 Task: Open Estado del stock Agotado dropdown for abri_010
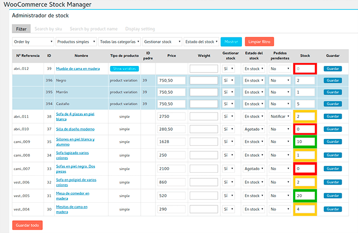[254, 129]
